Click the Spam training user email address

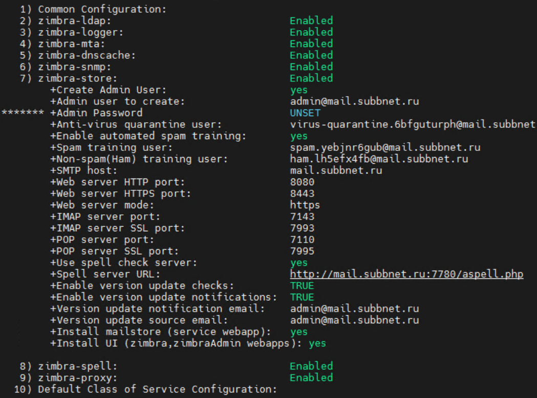click(x=385, y=147)
